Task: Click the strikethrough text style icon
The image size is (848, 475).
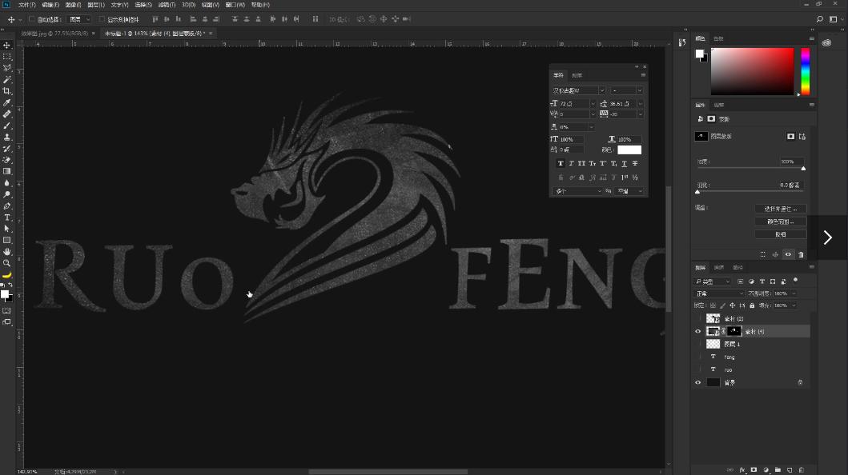Action: coord(635,164)
